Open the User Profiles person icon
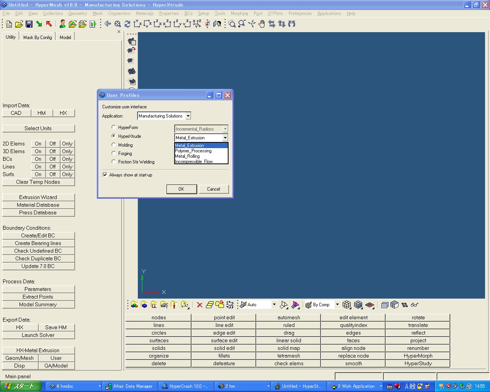 pos(62,24)
